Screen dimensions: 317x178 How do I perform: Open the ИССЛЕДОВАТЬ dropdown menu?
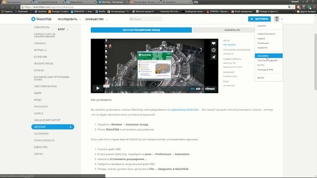pyautogui.click(x=69, y=19)
